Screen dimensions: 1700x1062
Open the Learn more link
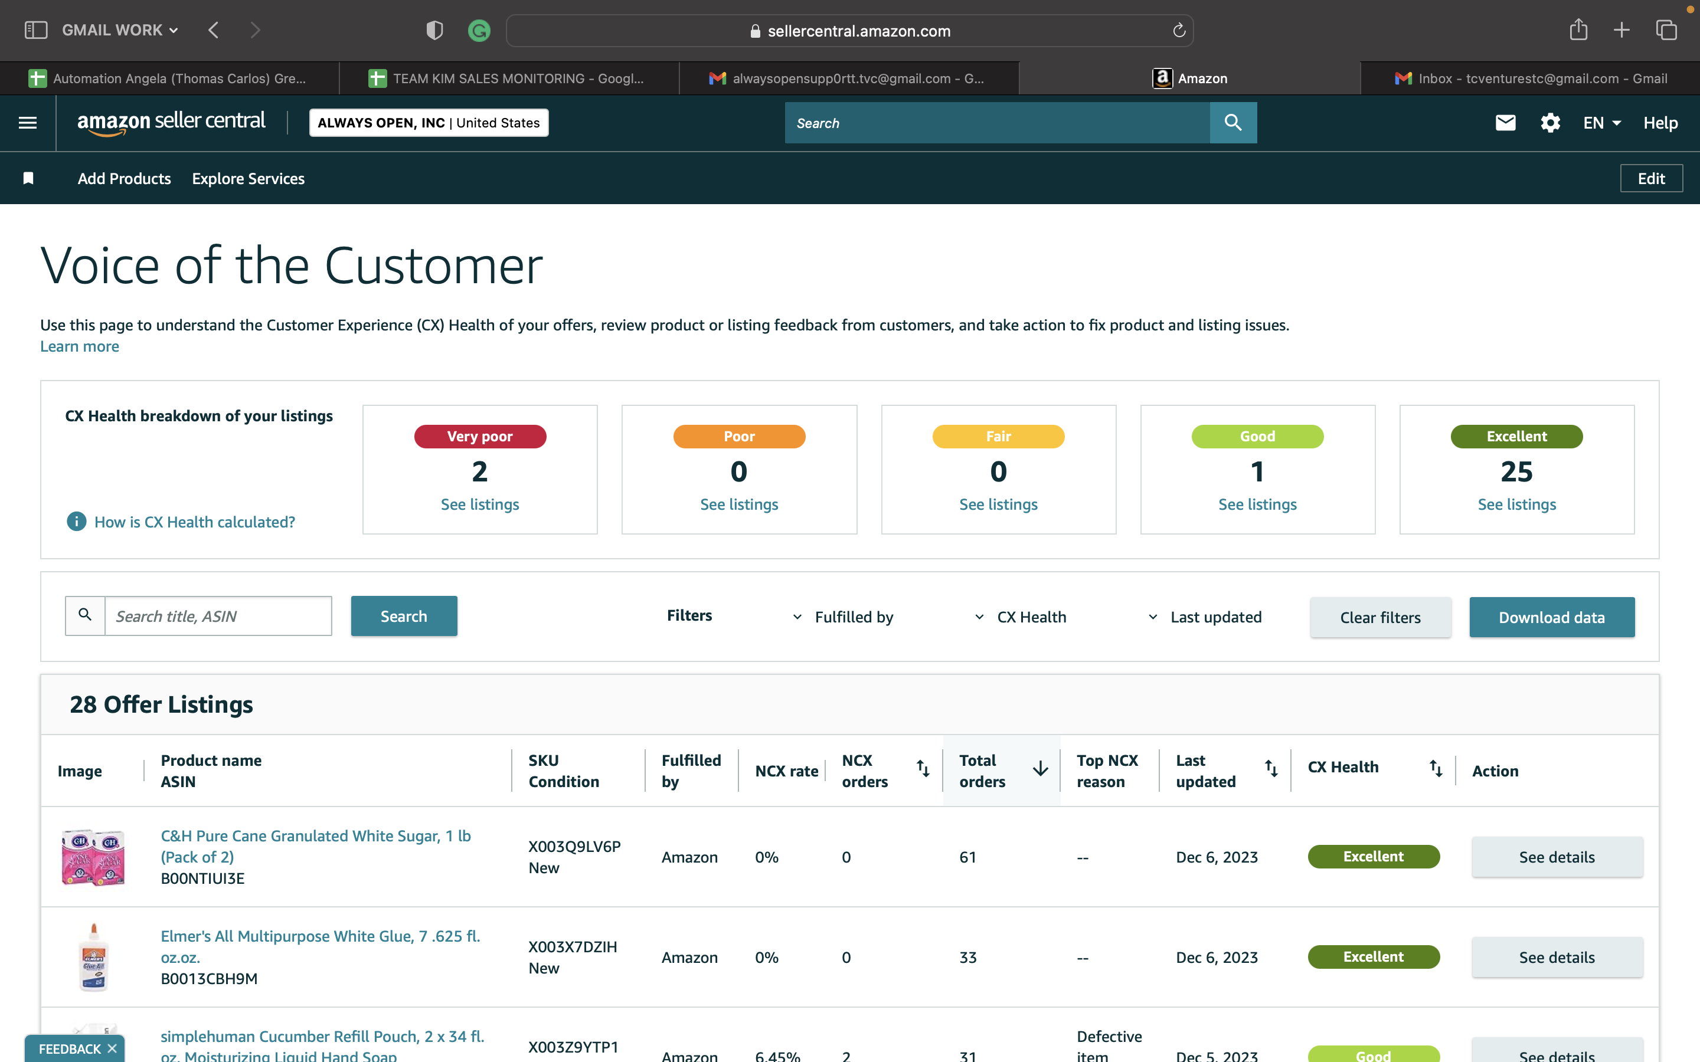pyautogui.click(x=79, y=346)
